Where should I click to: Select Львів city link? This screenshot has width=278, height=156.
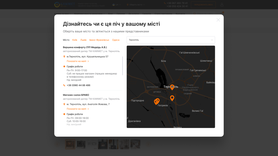point(83,40)
